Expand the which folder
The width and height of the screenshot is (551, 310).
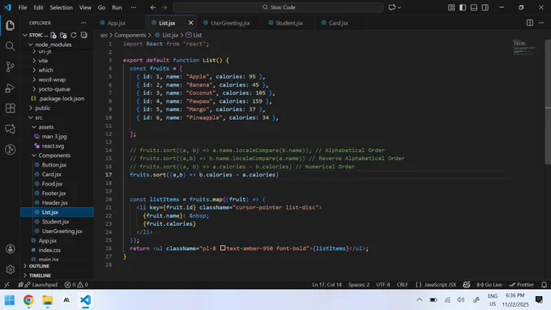tap(45, 70)
